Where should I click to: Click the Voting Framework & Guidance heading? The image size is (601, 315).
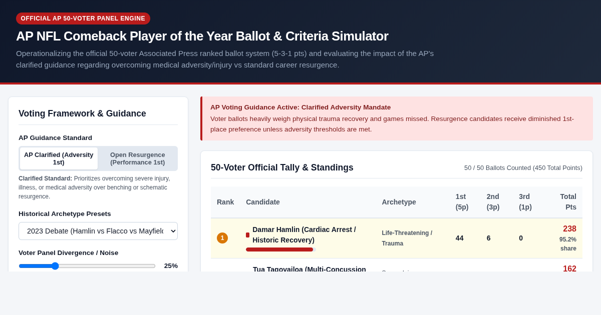click(x=82, y=113)
